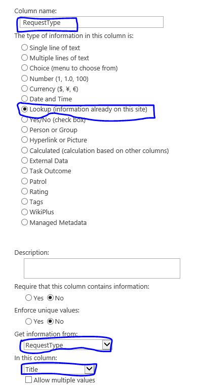The image size is (197, 388).
Task: Focus the Description text box
Action: [x=102, y=268]
